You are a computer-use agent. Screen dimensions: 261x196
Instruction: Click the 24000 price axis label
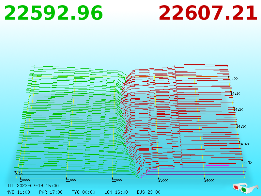pos(209,180)
